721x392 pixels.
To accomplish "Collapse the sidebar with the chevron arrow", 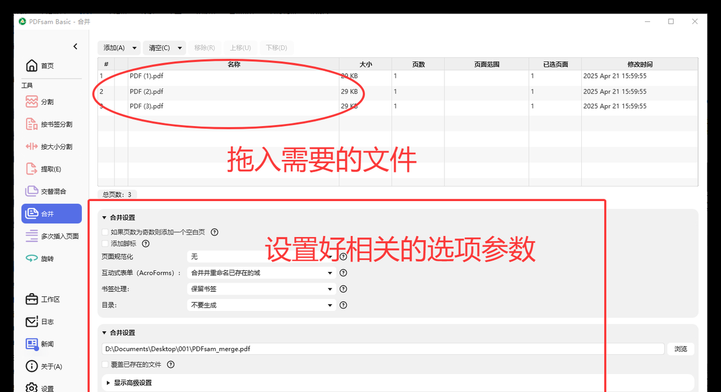I will click(x=75, y=46).
